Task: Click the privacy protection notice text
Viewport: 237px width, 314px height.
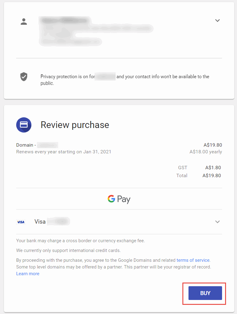Action: point(125,80)
